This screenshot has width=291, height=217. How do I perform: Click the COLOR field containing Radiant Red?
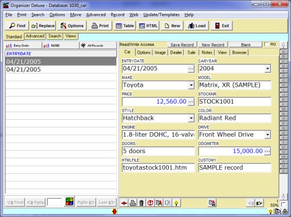[x=235, y=118]
